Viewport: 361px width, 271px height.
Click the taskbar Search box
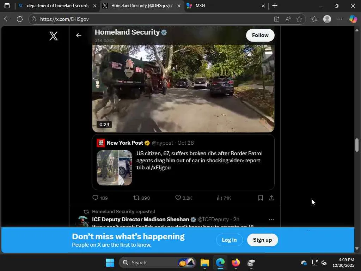point(158,263)
